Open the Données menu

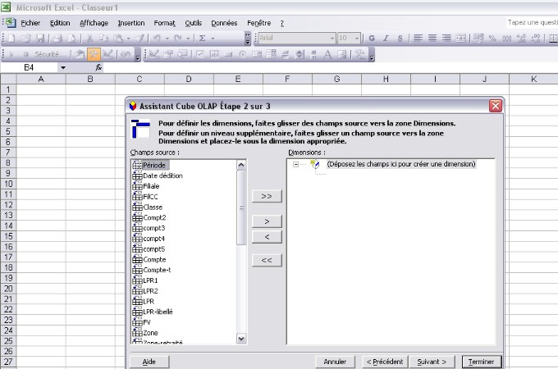pyautogui.click(x=224, y=23)
